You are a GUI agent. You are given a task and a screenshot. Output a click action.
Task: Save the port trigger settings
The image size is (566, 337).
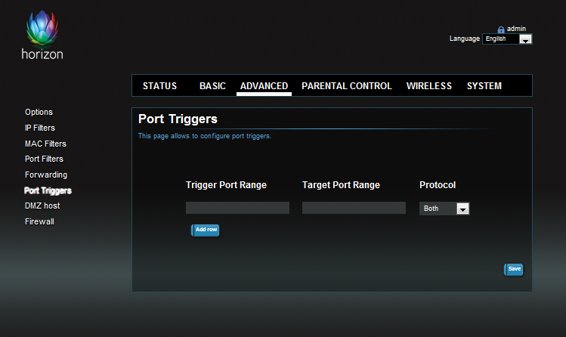513,269
